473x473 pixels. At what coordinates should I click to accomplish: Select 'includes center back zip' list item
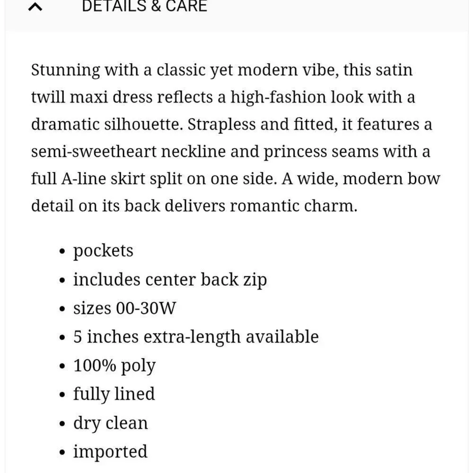pos(170,280)
